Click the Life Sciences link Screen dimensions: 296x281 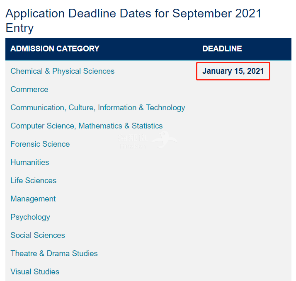tap(33, 181)
